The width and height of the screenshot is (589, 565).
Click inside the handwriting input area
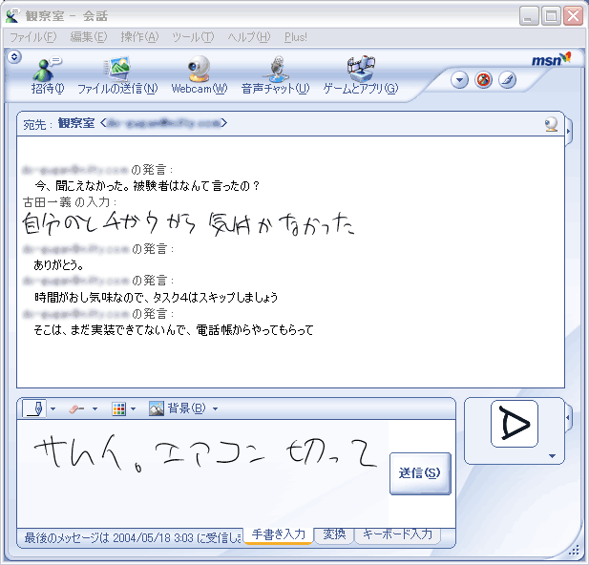202,473
